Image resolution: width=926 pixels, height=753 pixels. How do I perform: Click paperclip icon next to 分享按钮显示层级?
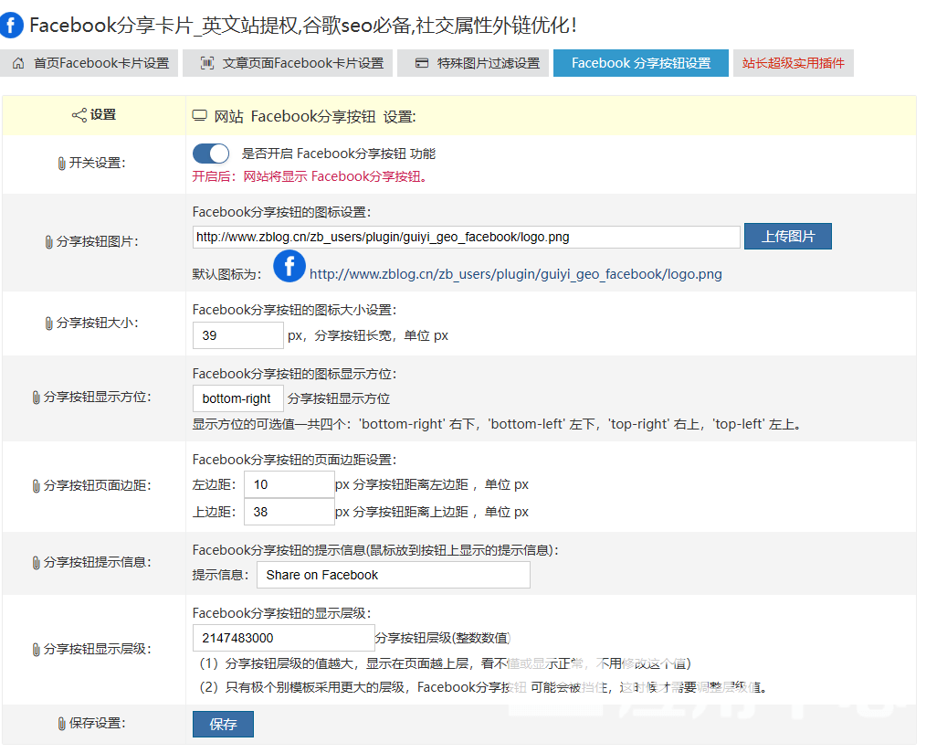pyautogui.click(x=36, y=649)
